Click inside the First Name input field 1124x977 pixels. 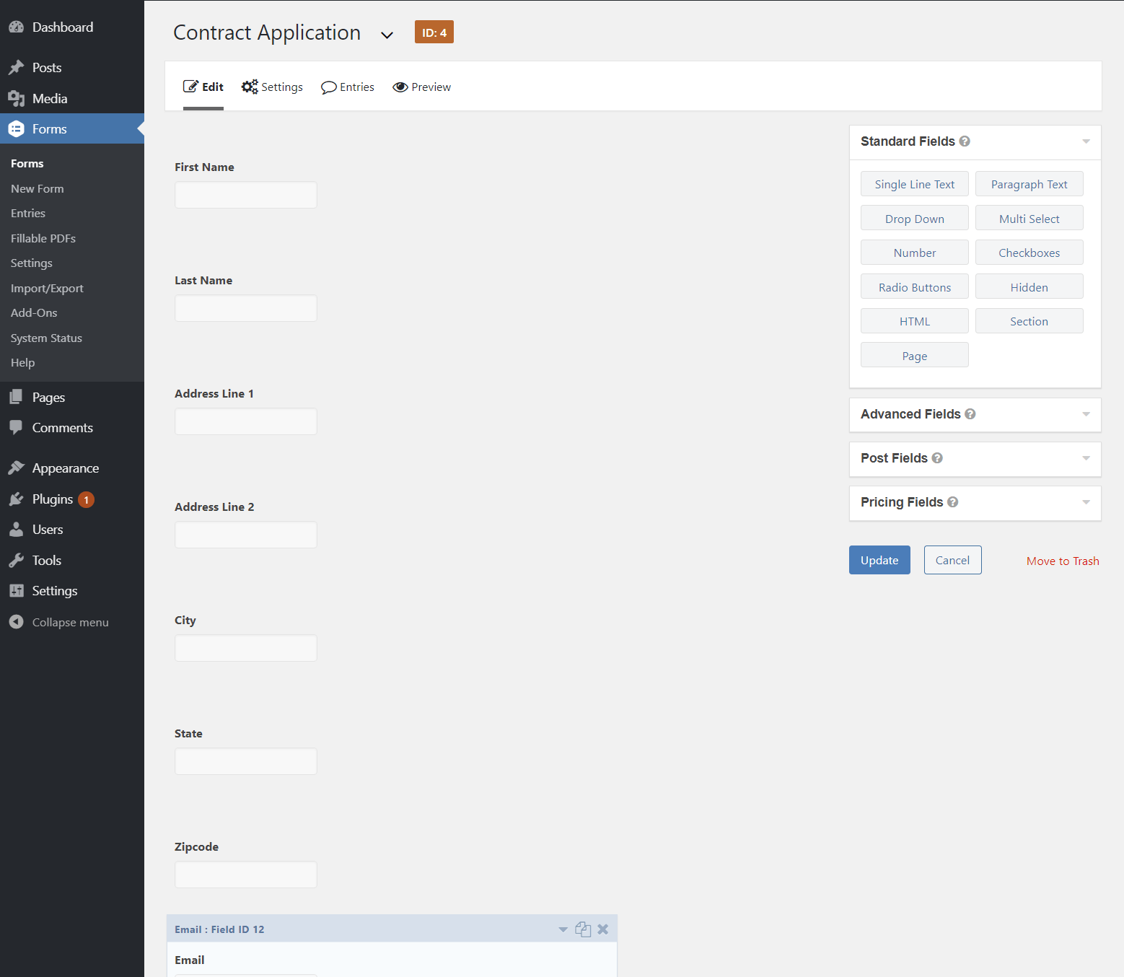[245, 194]
